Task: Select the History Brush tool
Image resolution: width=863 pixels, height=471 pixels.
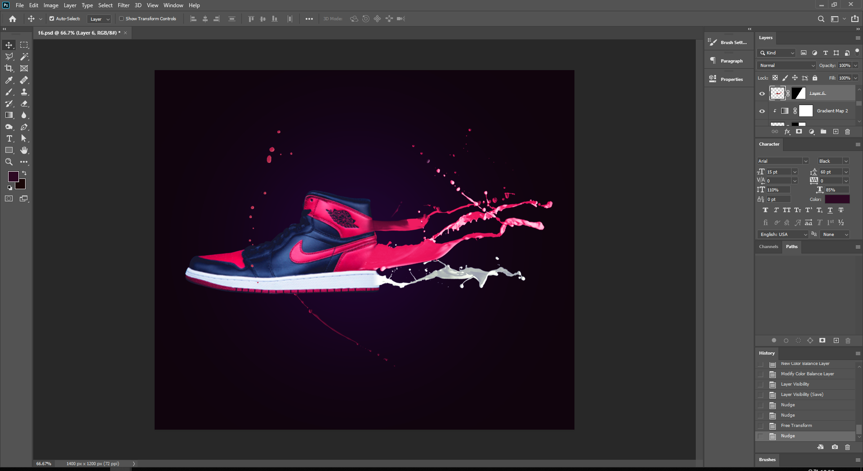Action: pyautogui.click(x=9, y=103)
